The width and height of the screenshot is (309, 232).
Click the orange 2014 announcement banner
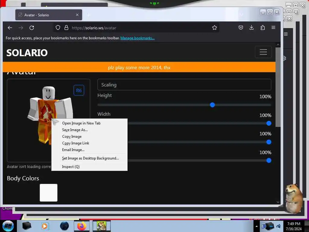click(139, 67)
